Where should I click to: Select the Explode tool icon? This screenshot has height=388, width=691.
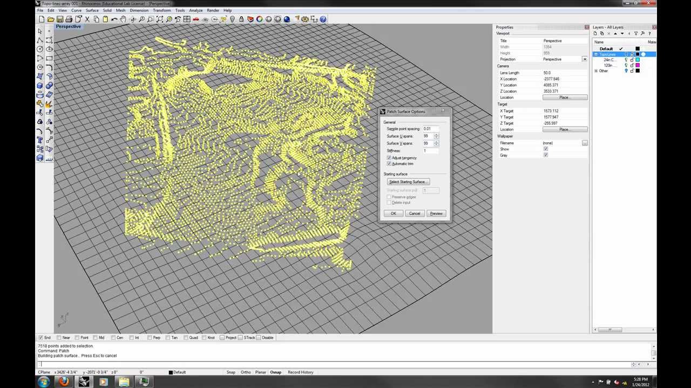(x=49, y=104)
